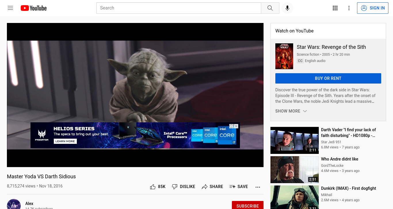Click the DISLIKE button
Viewport: 393px width, 209px height.
[183, 187]
